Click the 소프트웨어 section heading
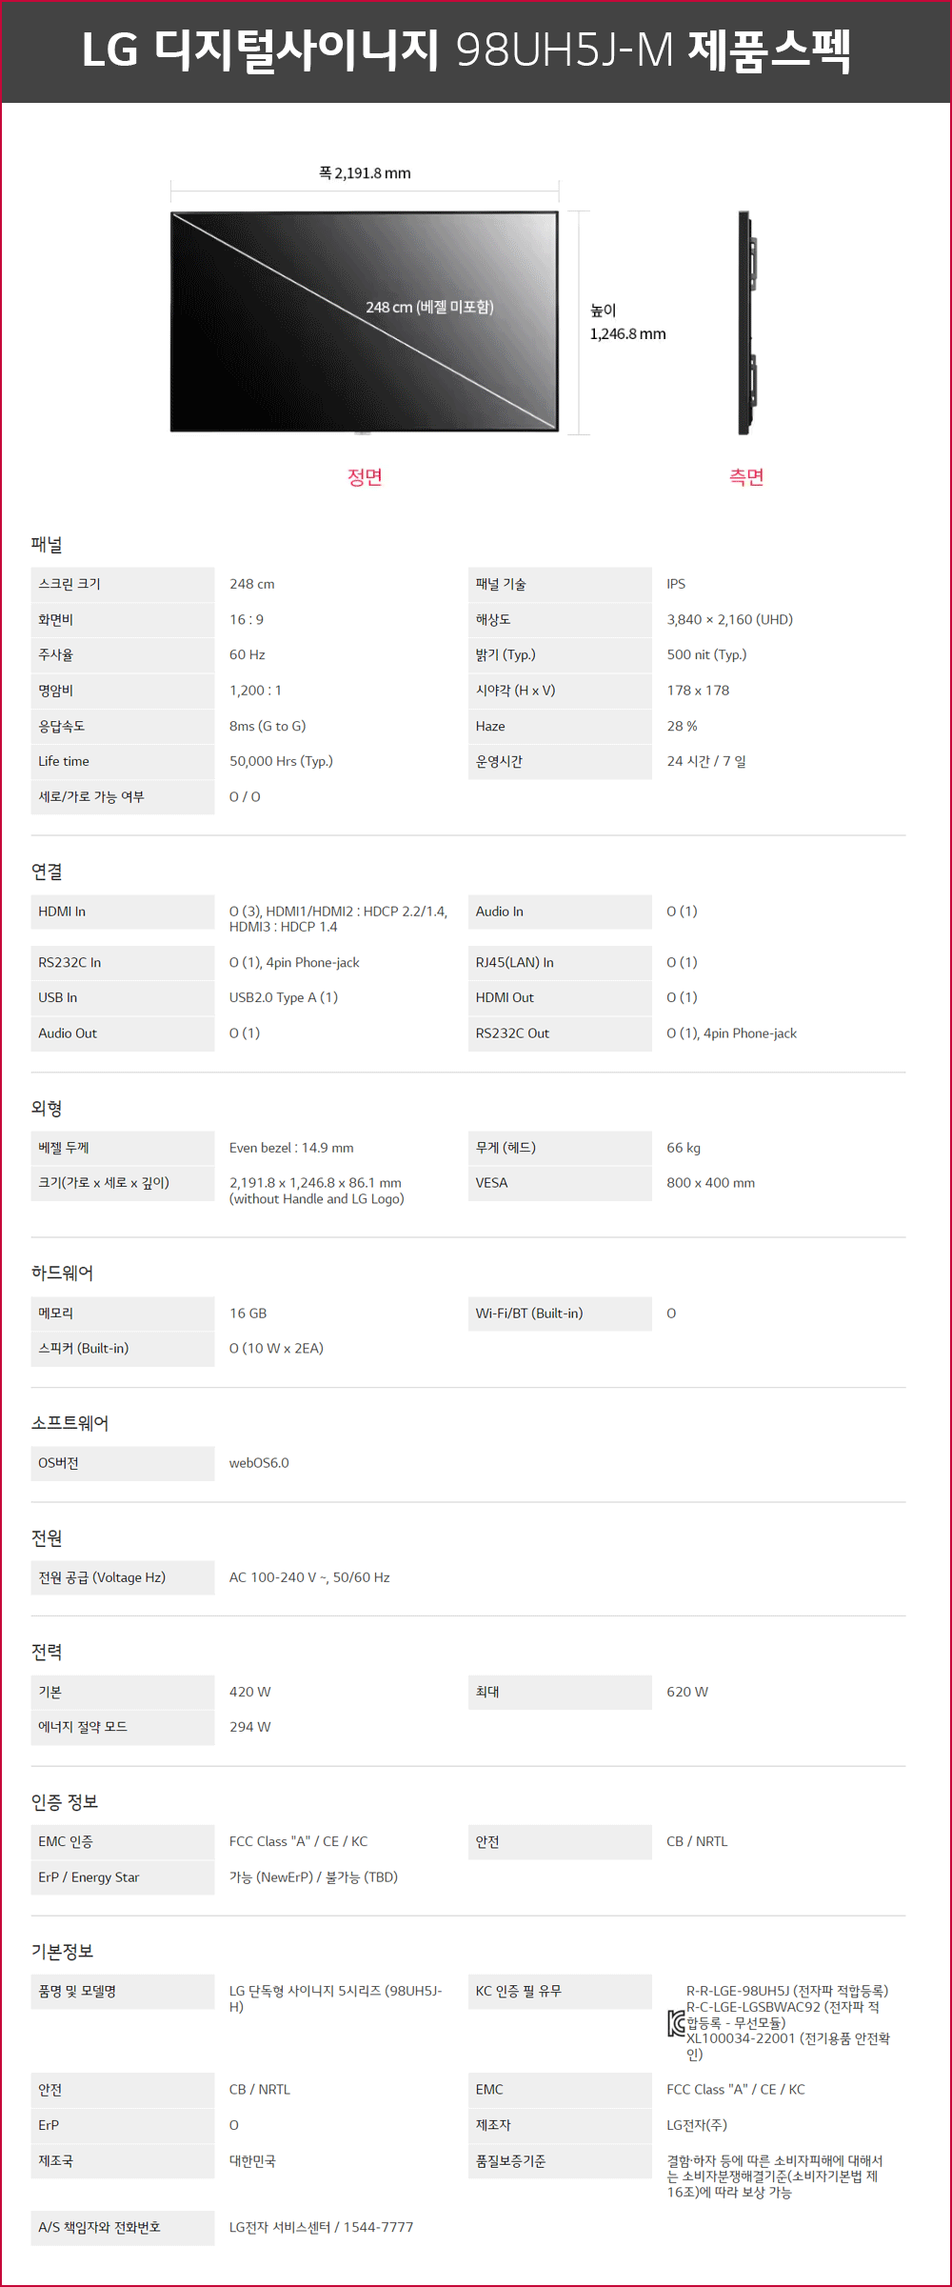This screenshot has height=2287, width=952. [x=69, y=1423]
